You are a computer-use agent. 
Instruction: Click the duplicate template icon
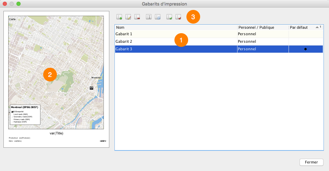pyautogui.click(x=158, y=17)
